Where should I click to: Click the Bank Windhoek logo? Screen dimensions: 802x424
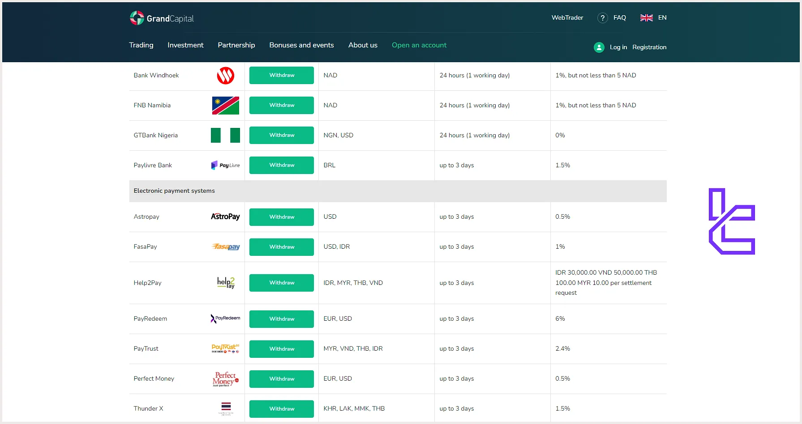click(225, 76)
